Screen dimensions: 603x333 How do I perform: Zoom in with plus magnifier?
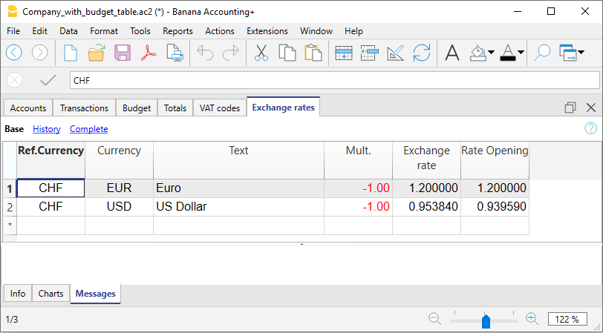click(x=532, y=318)
